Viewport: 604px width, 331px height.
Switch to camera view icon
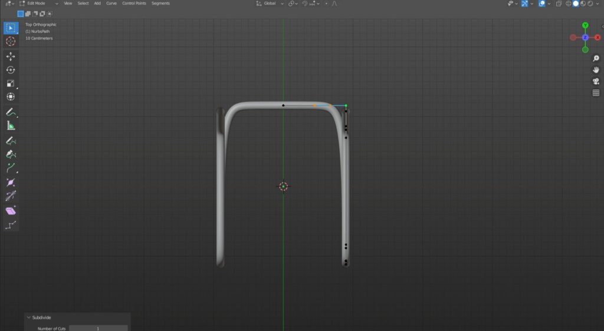(596, 81)
